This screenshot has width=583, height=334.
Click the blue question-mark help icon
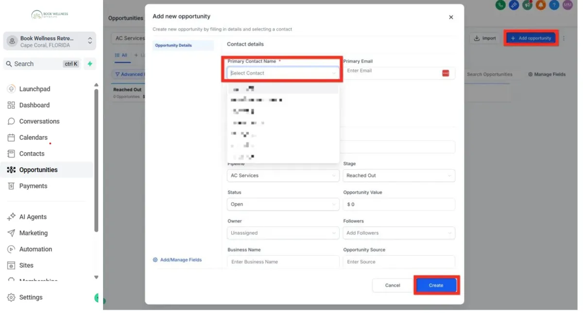click(x=554, y=5)
